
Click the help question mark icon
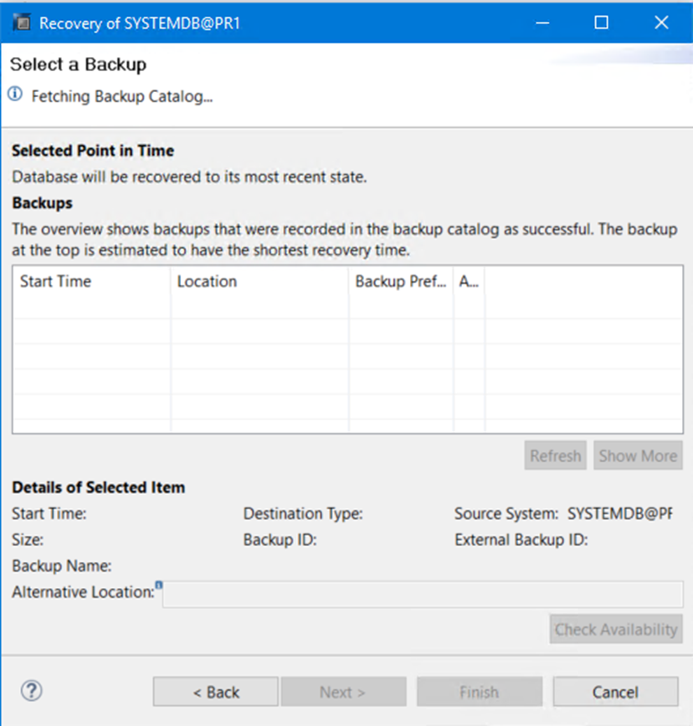click(x=31, y=691)
